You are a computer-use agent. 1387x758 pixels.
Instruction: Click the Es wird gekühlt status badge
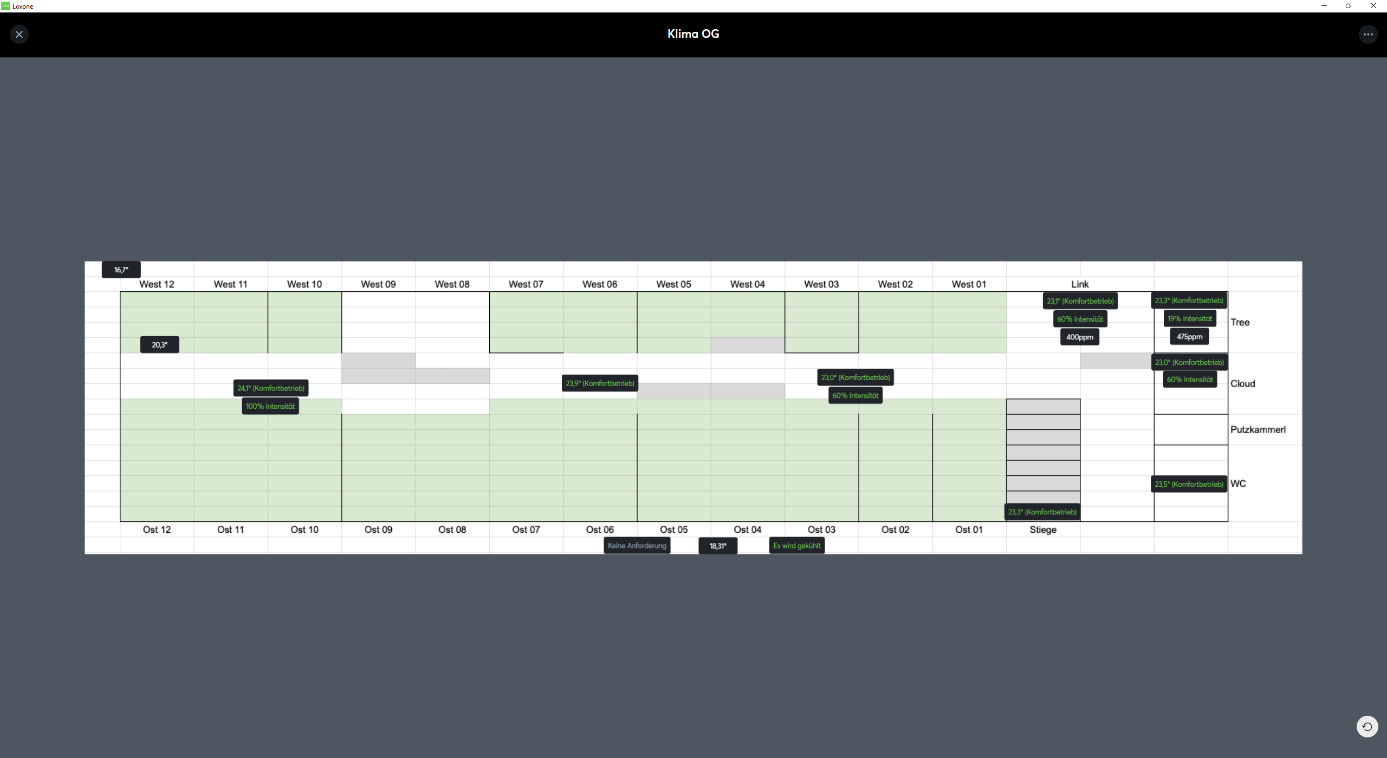point(796,546)
